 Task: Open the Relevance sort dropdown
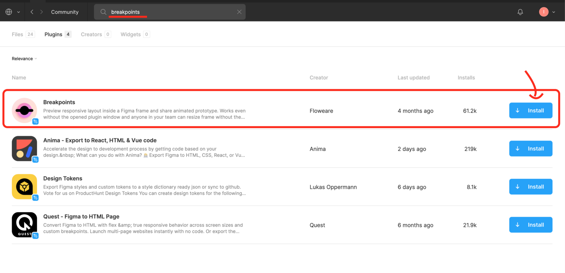coord(24,59)
